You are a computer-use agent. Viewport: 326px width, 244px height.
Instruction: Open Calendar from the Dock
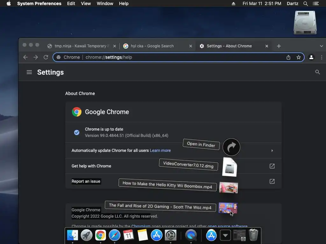point(129,235)
